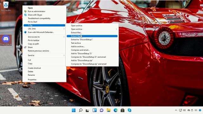Expand the CRC SHA submenu arrow
This screenshot has height=114, width=203.
coord(64,29)
